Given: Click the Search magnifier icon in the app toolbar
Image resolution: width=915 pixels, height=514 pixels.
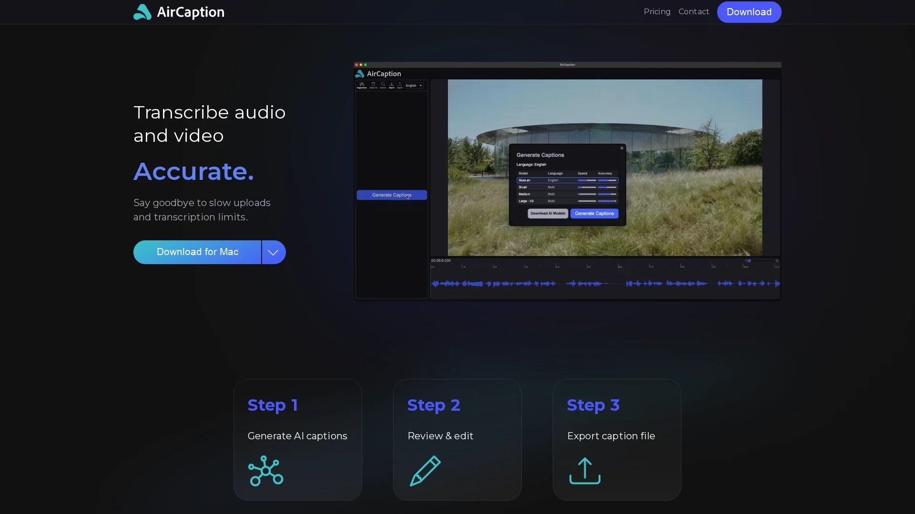Looking at the screenshot, I should [x=383, y=85].
